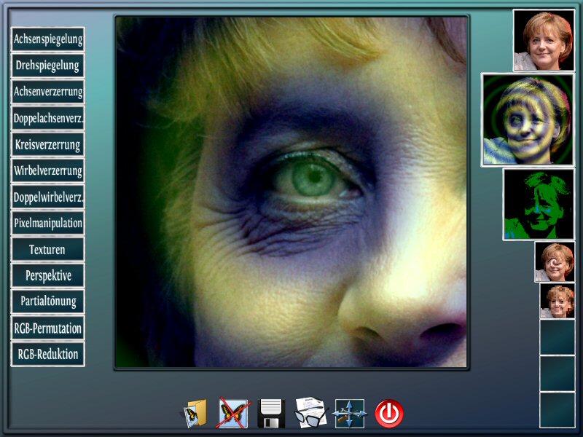Image resolution: width=583 pixels, height=437 pixels.
Task: Apply Achsenspiegelung effect
Action: pos(48,39)
